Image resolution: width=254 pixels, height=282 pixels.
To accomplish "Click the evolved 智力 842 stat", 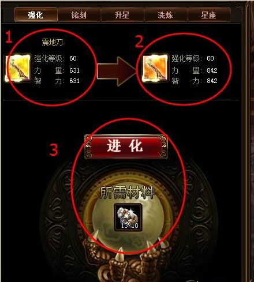I will pyautogui.click(x=195, y=81).
